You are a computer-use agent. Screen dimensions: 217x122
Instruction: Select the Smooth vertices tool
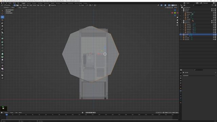pos(2,60)
